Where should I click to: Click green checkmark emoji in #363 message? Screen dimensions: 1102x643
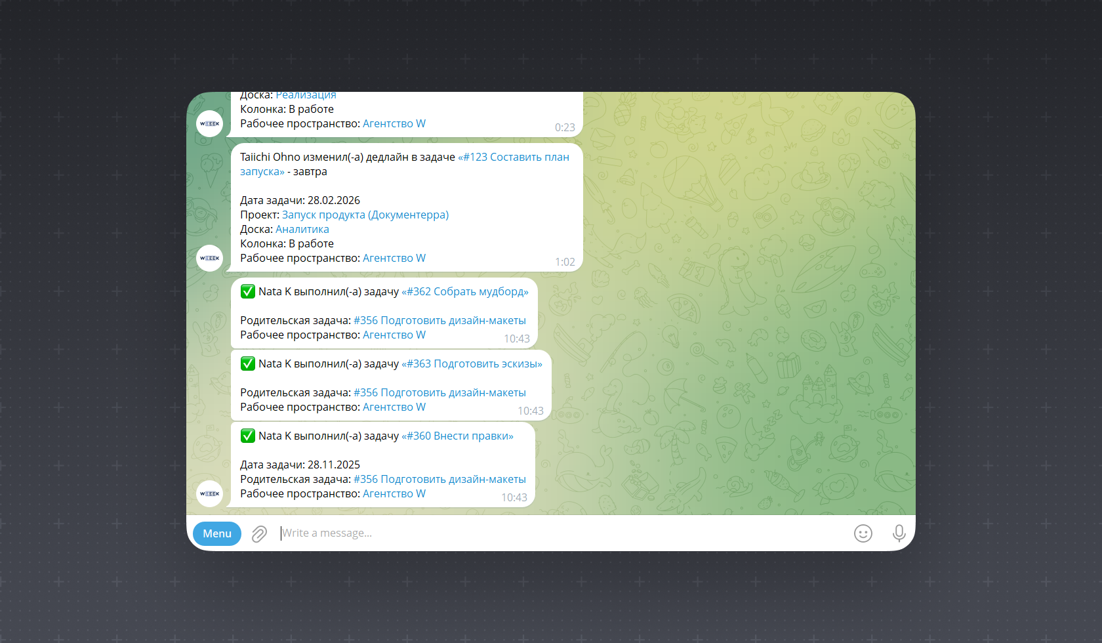pos(248,364)
